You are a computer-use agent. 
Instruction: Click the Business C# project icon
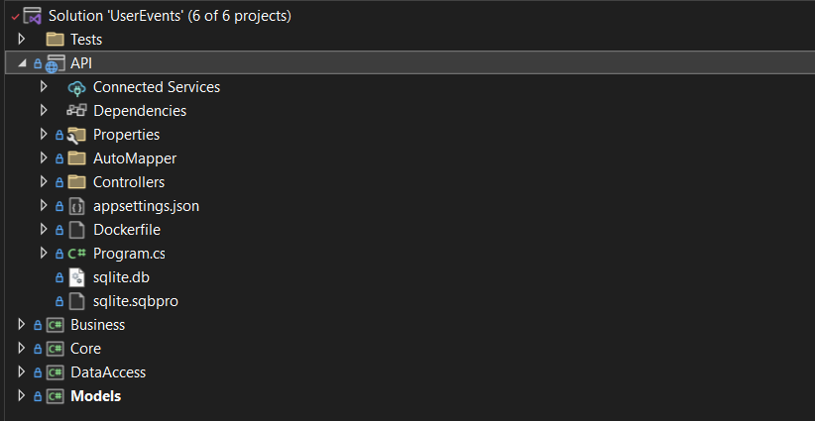(x=56, y=326)
